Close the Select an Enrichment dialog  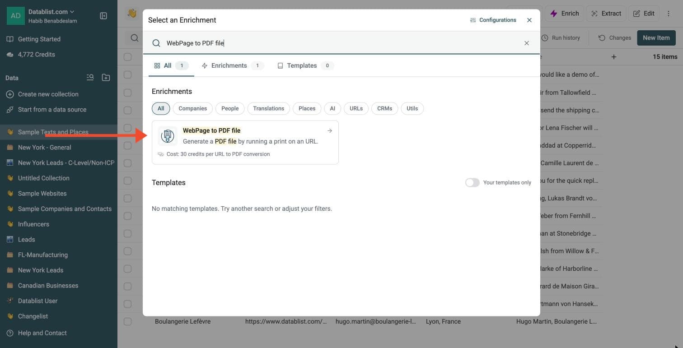529,20
